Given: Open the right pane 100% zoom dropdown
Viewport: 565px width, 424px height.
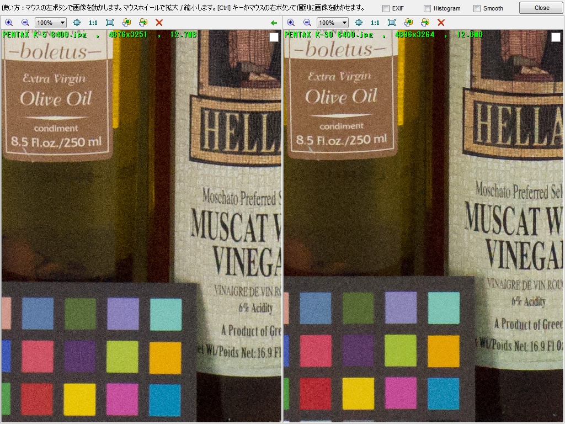Looking at the screenshot, I should click(333, 23).
